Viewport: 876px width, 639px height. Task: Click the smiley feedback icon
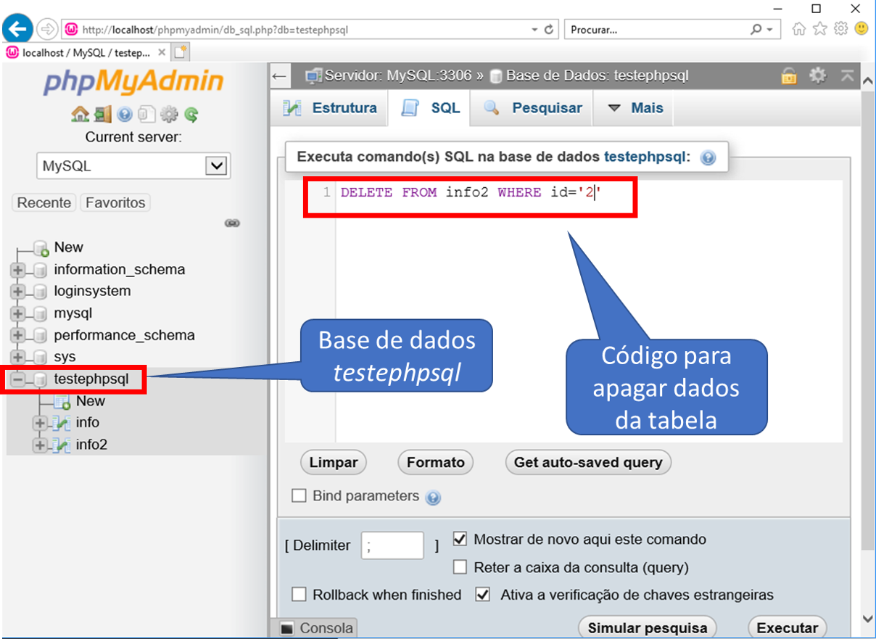click(x=861, y=29)
